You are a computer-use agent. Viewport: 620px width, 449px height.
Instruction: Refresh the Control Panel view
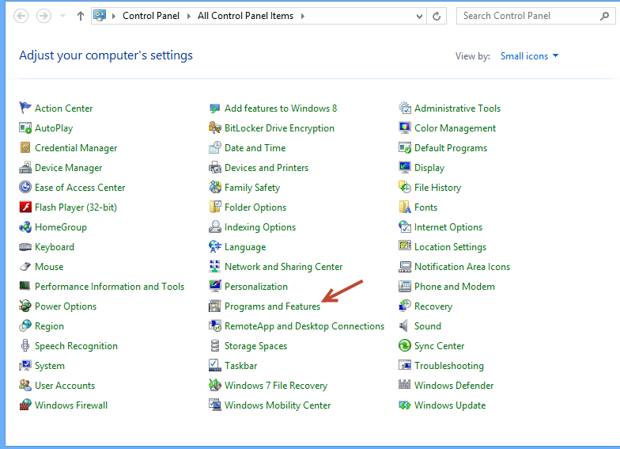[437, 16]
